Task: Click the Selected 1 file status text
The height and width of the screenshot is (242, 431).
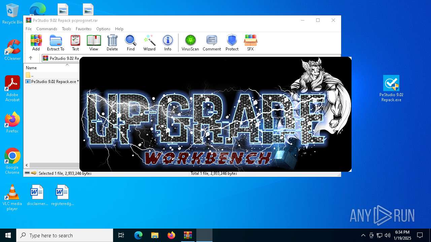Action: pos(65,173)
